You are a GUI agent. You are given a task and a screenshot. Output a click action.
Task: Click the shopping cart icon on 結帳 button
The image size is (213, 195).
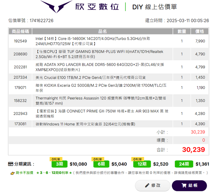click(x=184, y=185)
